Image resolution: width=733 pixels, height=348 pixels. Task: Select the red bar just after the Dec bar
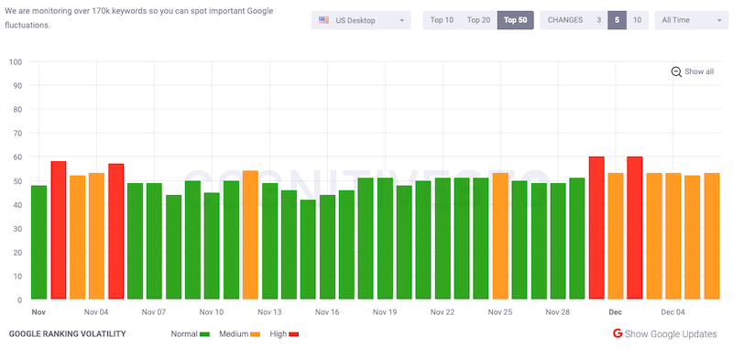pyautogui.click(x=635, y=228)
